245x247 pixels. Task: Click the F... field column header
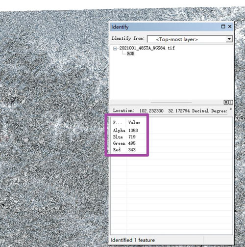pyautogui.click(x=118, y=123)
